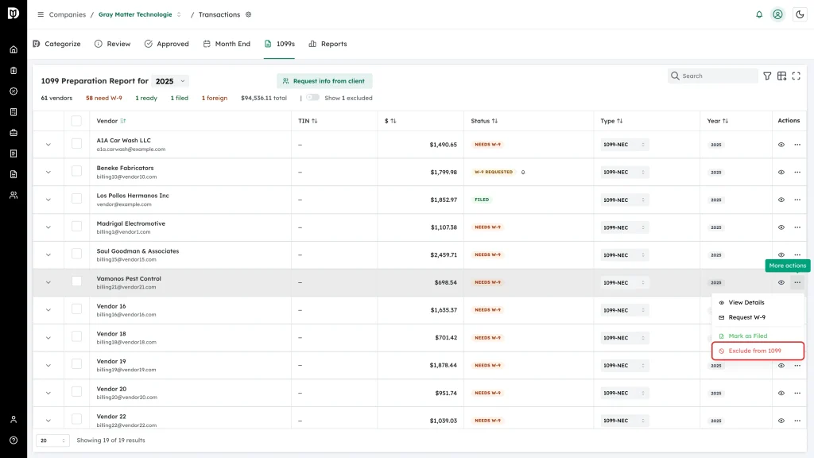
Task: Filter by 1 filed vendors
Action: 180,98
